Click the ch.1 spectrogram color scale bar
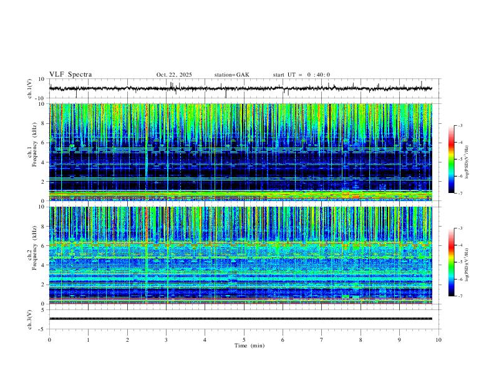 pyautogui.click(x=451, y=159)
